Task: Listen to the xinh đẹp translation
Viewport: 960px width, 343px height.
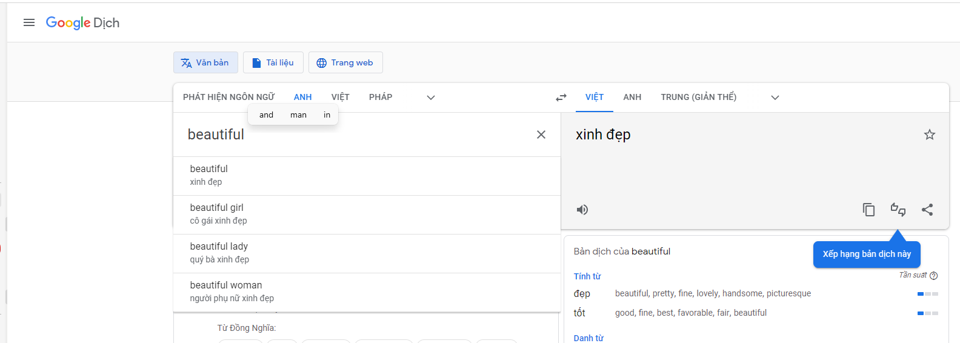Action: pos(582,210)
